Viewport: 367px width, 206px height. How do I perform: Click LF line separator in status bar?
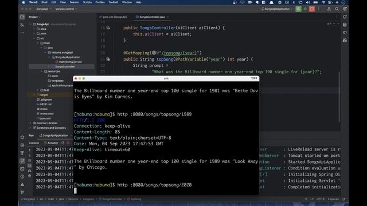(x=312, y=199)
